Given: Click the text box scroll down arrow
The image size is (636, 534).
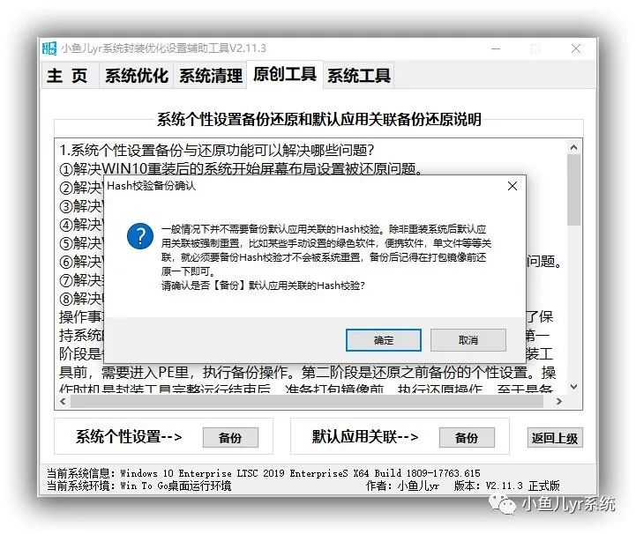Looking at the screenshot, I should [573, 387].
